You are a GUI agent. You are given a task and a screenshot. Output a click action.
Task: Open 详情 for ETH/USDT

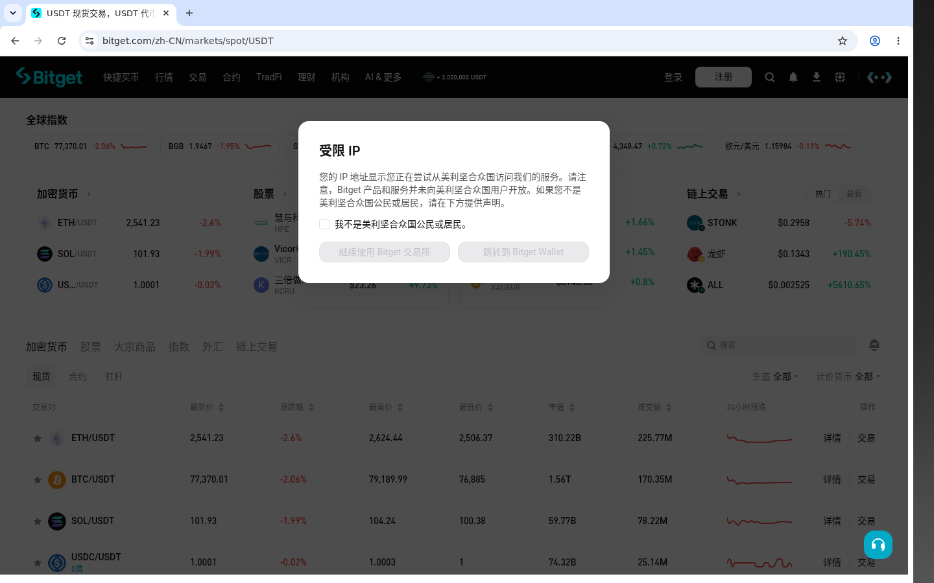(832, 439)
